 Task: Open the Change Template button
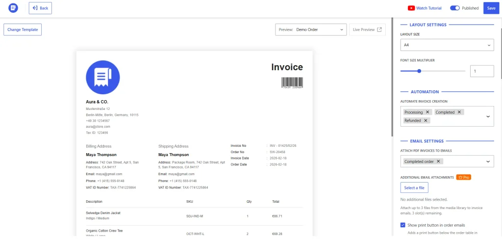click(23, 29)
